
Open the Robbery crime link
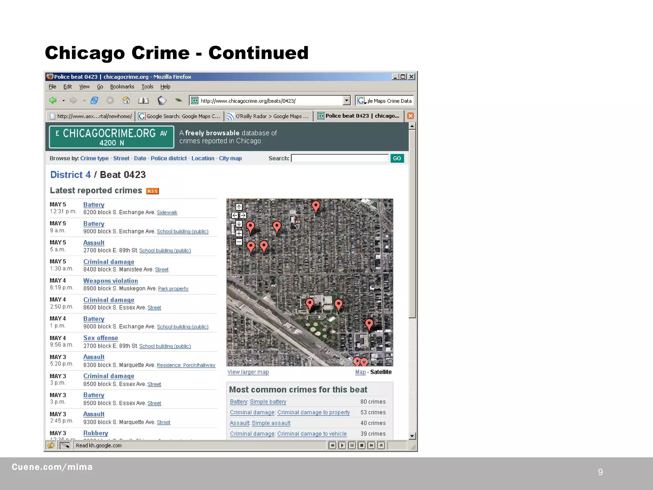[x=96, y=433]
